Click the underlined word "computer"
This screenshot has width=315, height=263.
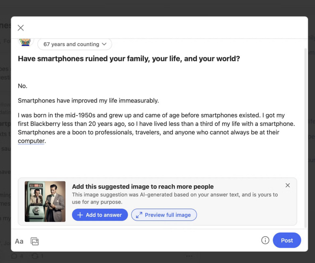coord(31,141)
